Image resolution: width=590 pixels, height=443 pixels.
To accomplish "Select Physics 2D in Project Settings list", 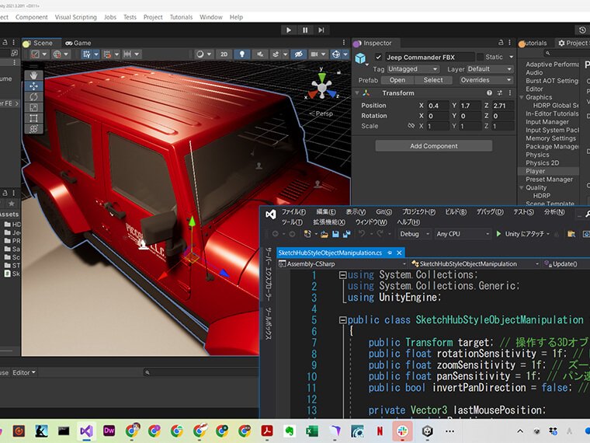I will pos(542,162).
